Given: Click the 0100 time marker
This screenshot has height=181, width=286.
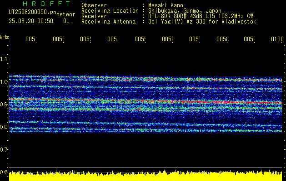Looking at the screenshot, I should pos(277,39).
